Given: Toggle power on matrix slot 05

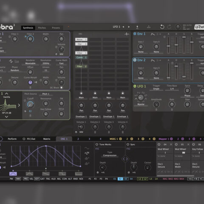Looking at the screenshot, I should click(x=176, y=144).
